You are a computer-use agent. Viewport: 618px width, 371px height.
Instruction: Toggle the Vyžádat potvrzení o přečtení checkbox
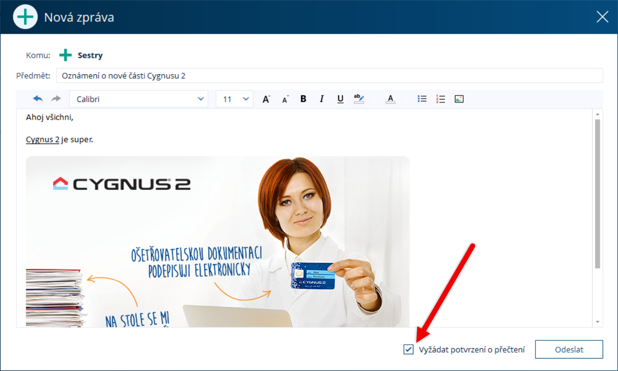pyautogui.click(x=408, y=349)
